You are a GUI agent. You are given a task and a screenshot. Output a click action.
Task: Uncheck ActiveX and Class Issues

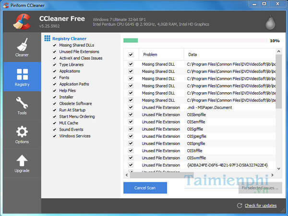point(54,58)
